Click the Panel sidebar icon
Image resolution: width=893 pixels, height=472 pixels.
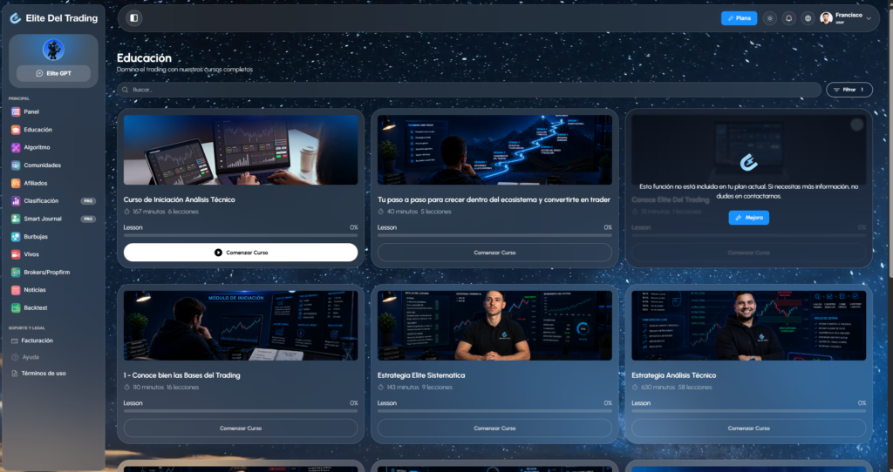pyautogui.click(x=16, y=112)
